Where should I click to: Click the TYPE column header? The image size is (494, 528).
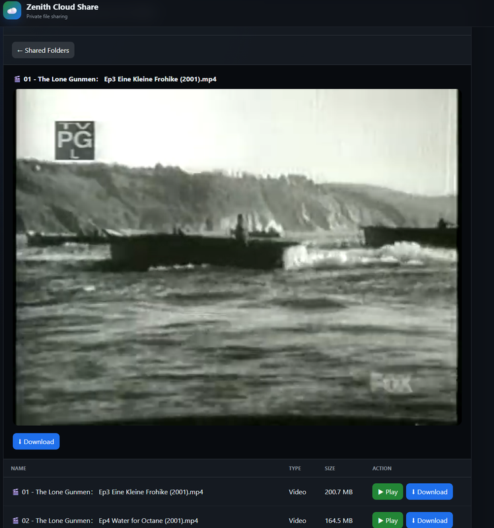295,469
